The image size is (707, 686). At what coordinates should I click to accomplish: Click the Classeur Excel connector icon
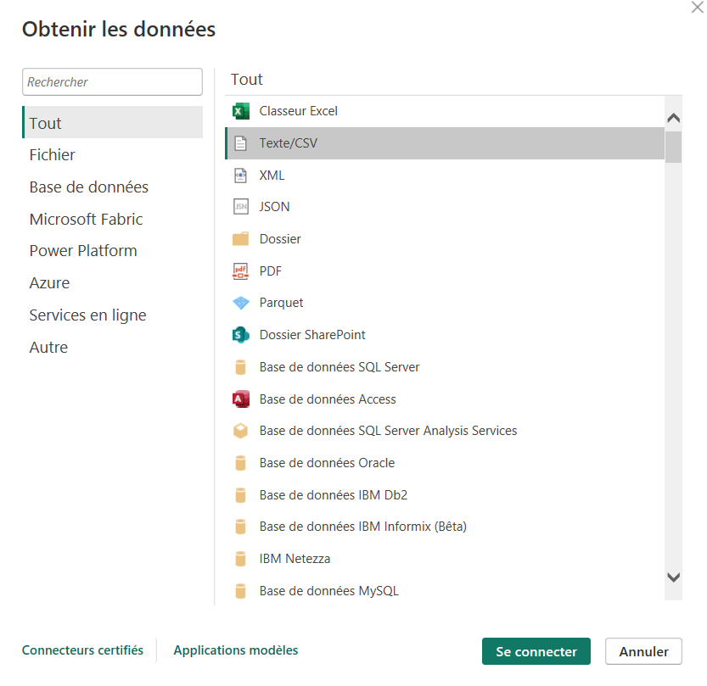(241, 111)
